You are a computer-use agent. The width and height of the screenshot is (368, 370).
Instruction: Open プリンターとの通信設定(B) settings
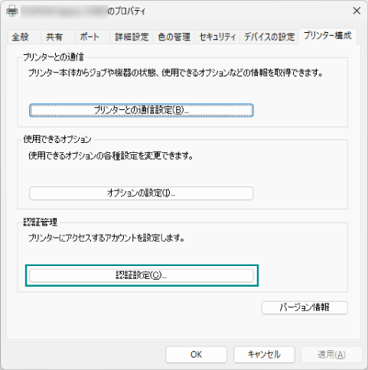[x=142, y=110]
